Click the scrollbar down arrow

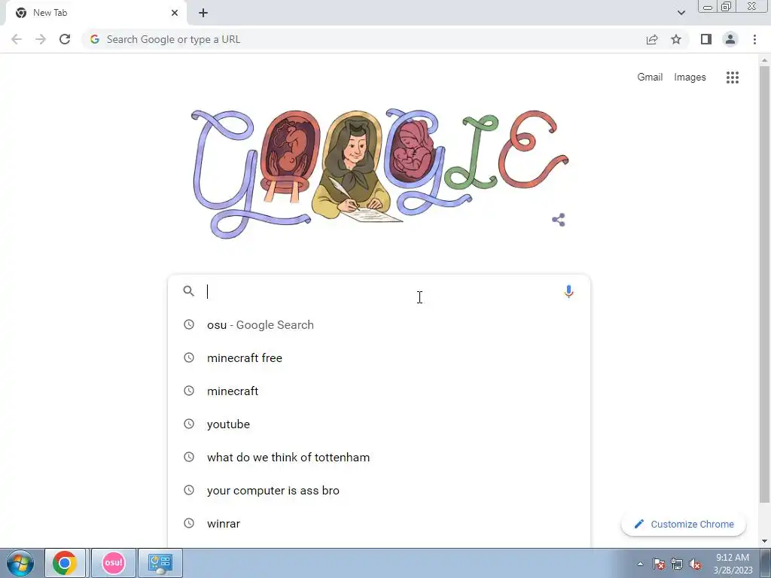point(764,540)
